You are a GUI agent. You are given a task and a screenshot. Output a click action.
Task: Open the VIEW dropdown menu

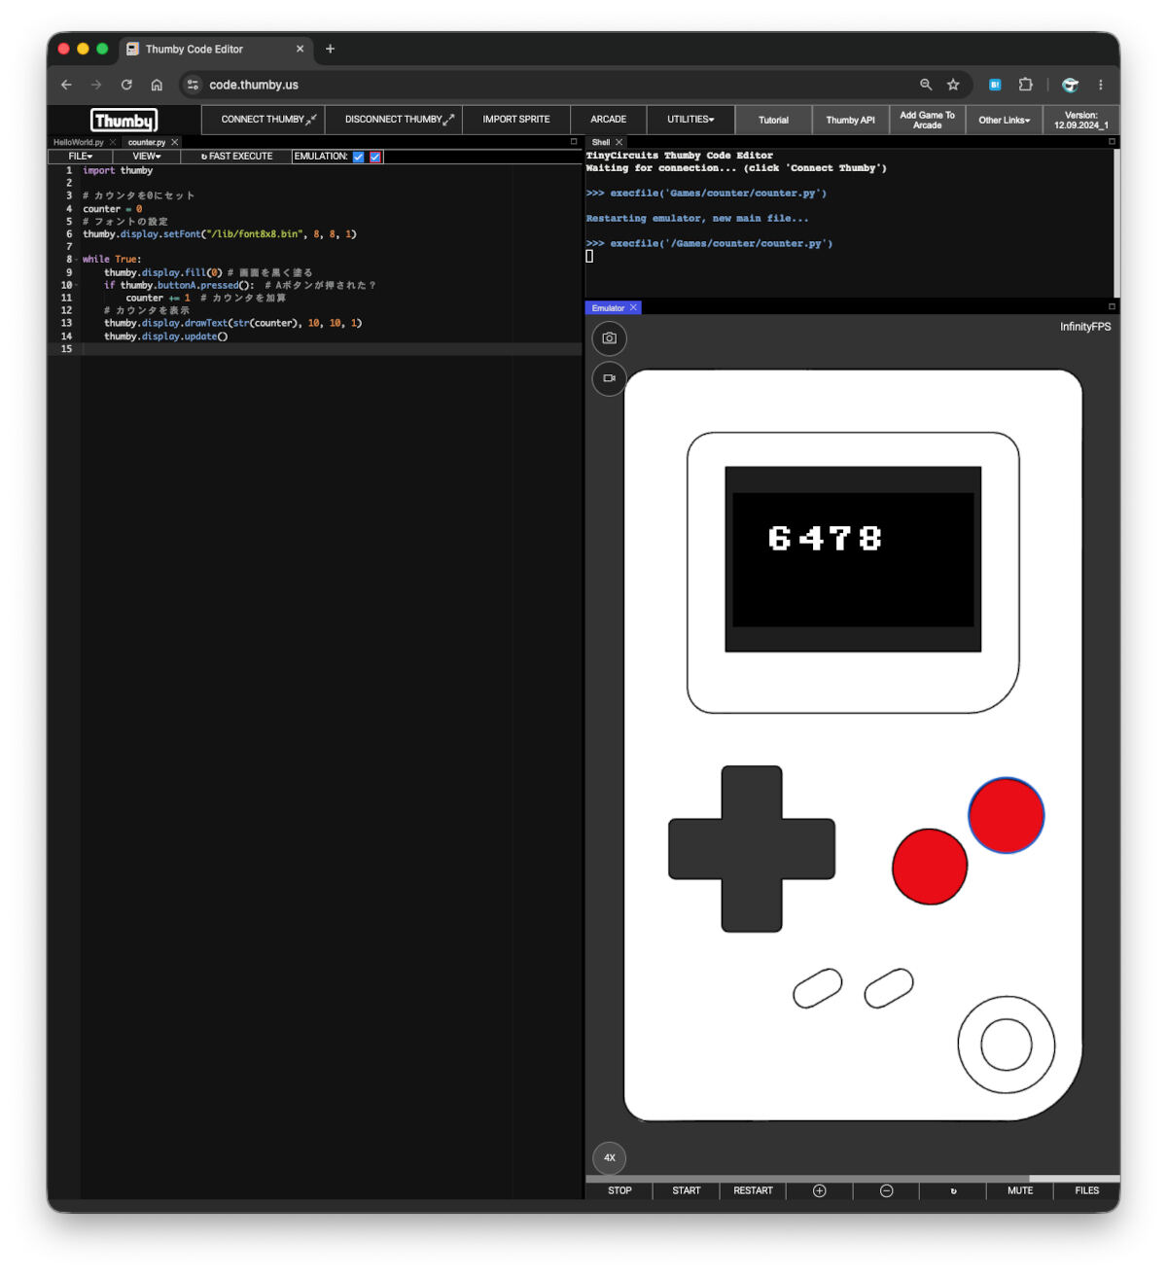[147, 156]
